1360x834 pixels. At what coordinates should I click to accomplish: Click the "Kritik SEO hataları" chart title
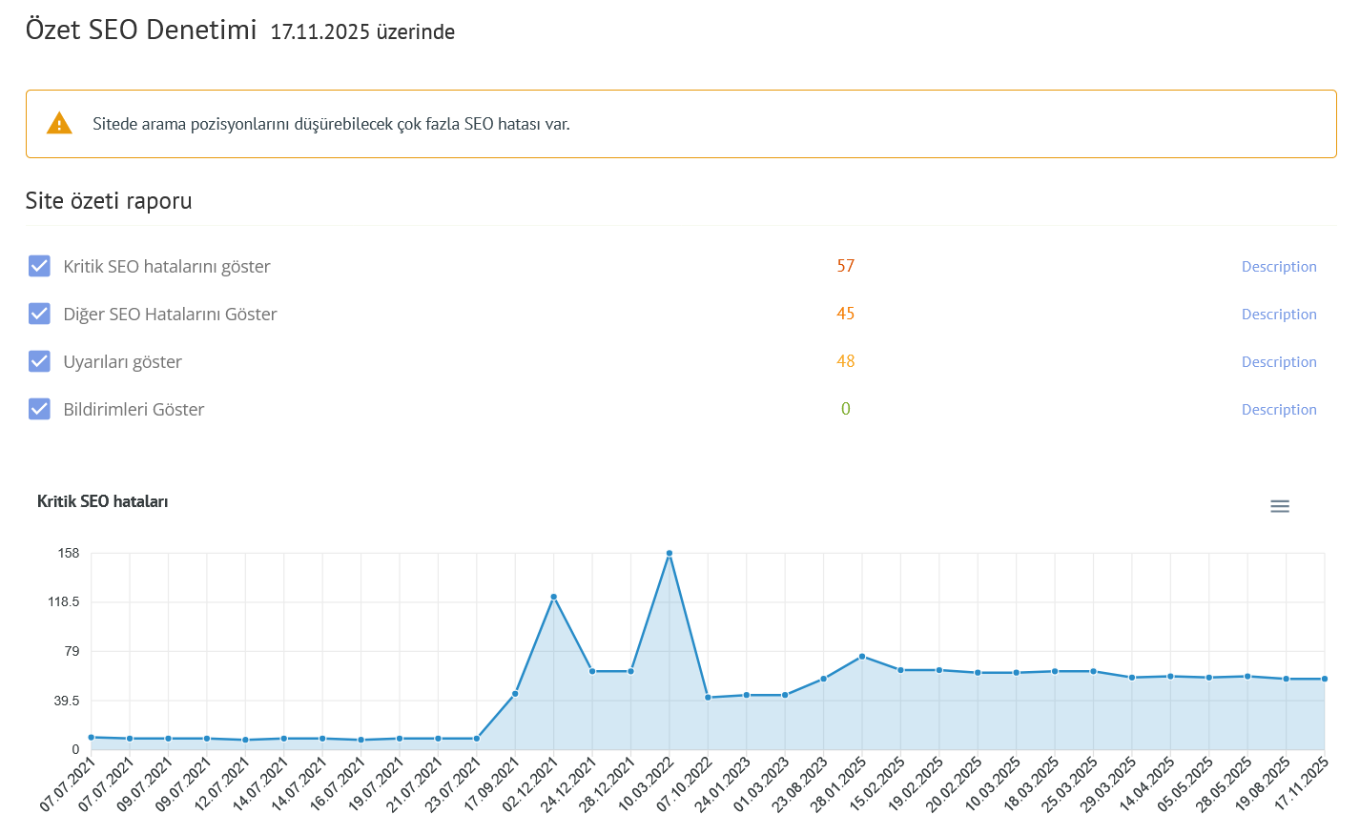pos(102,500)
